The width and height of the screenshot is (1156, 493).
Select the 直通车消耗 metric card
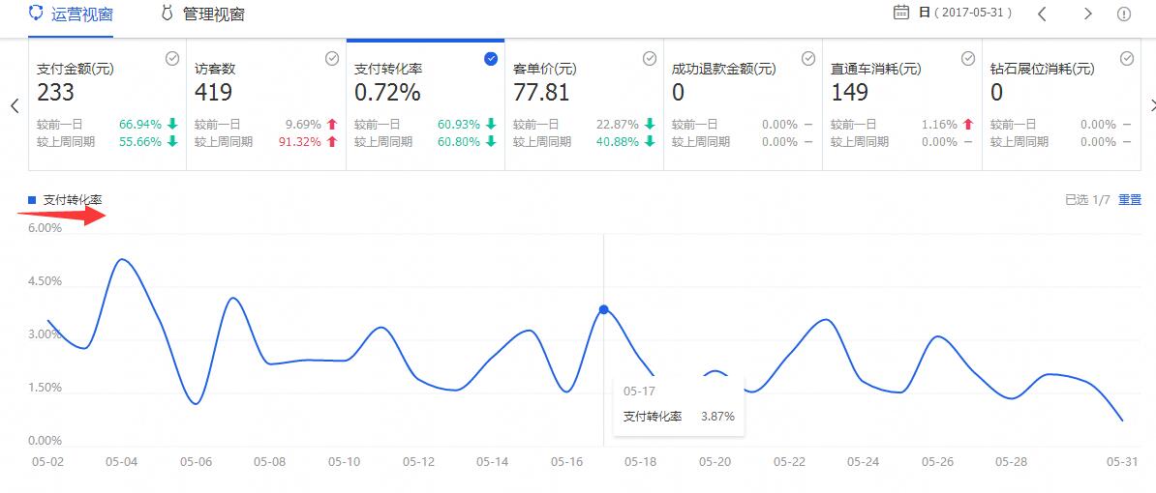pyautogui.click(x=900, y=104)
